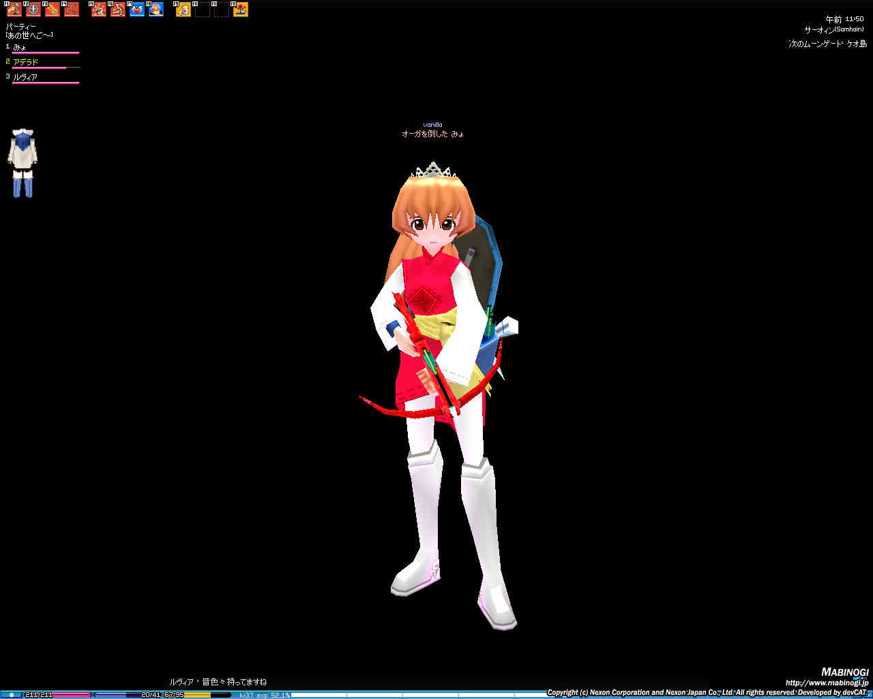Select the F8 blue character skill icon
This screenshot has height=699, width=873.
(x=156, y=10)
